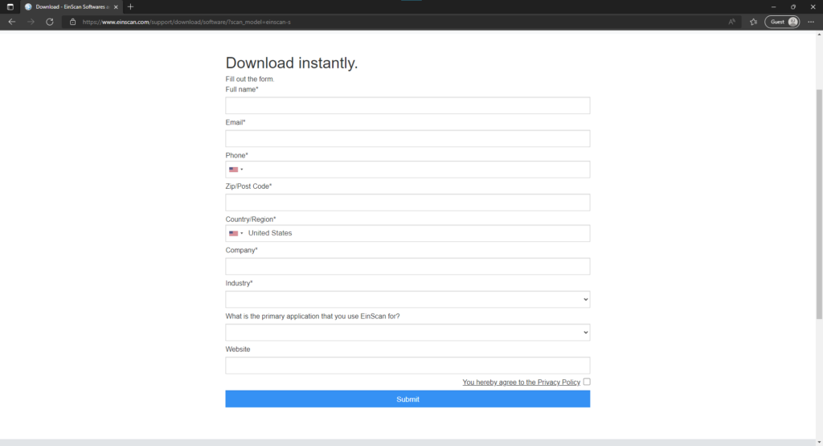Screen dimensions: 823x446
Task: Open the Privacy Policy link
Action: [x=521, y=383]
